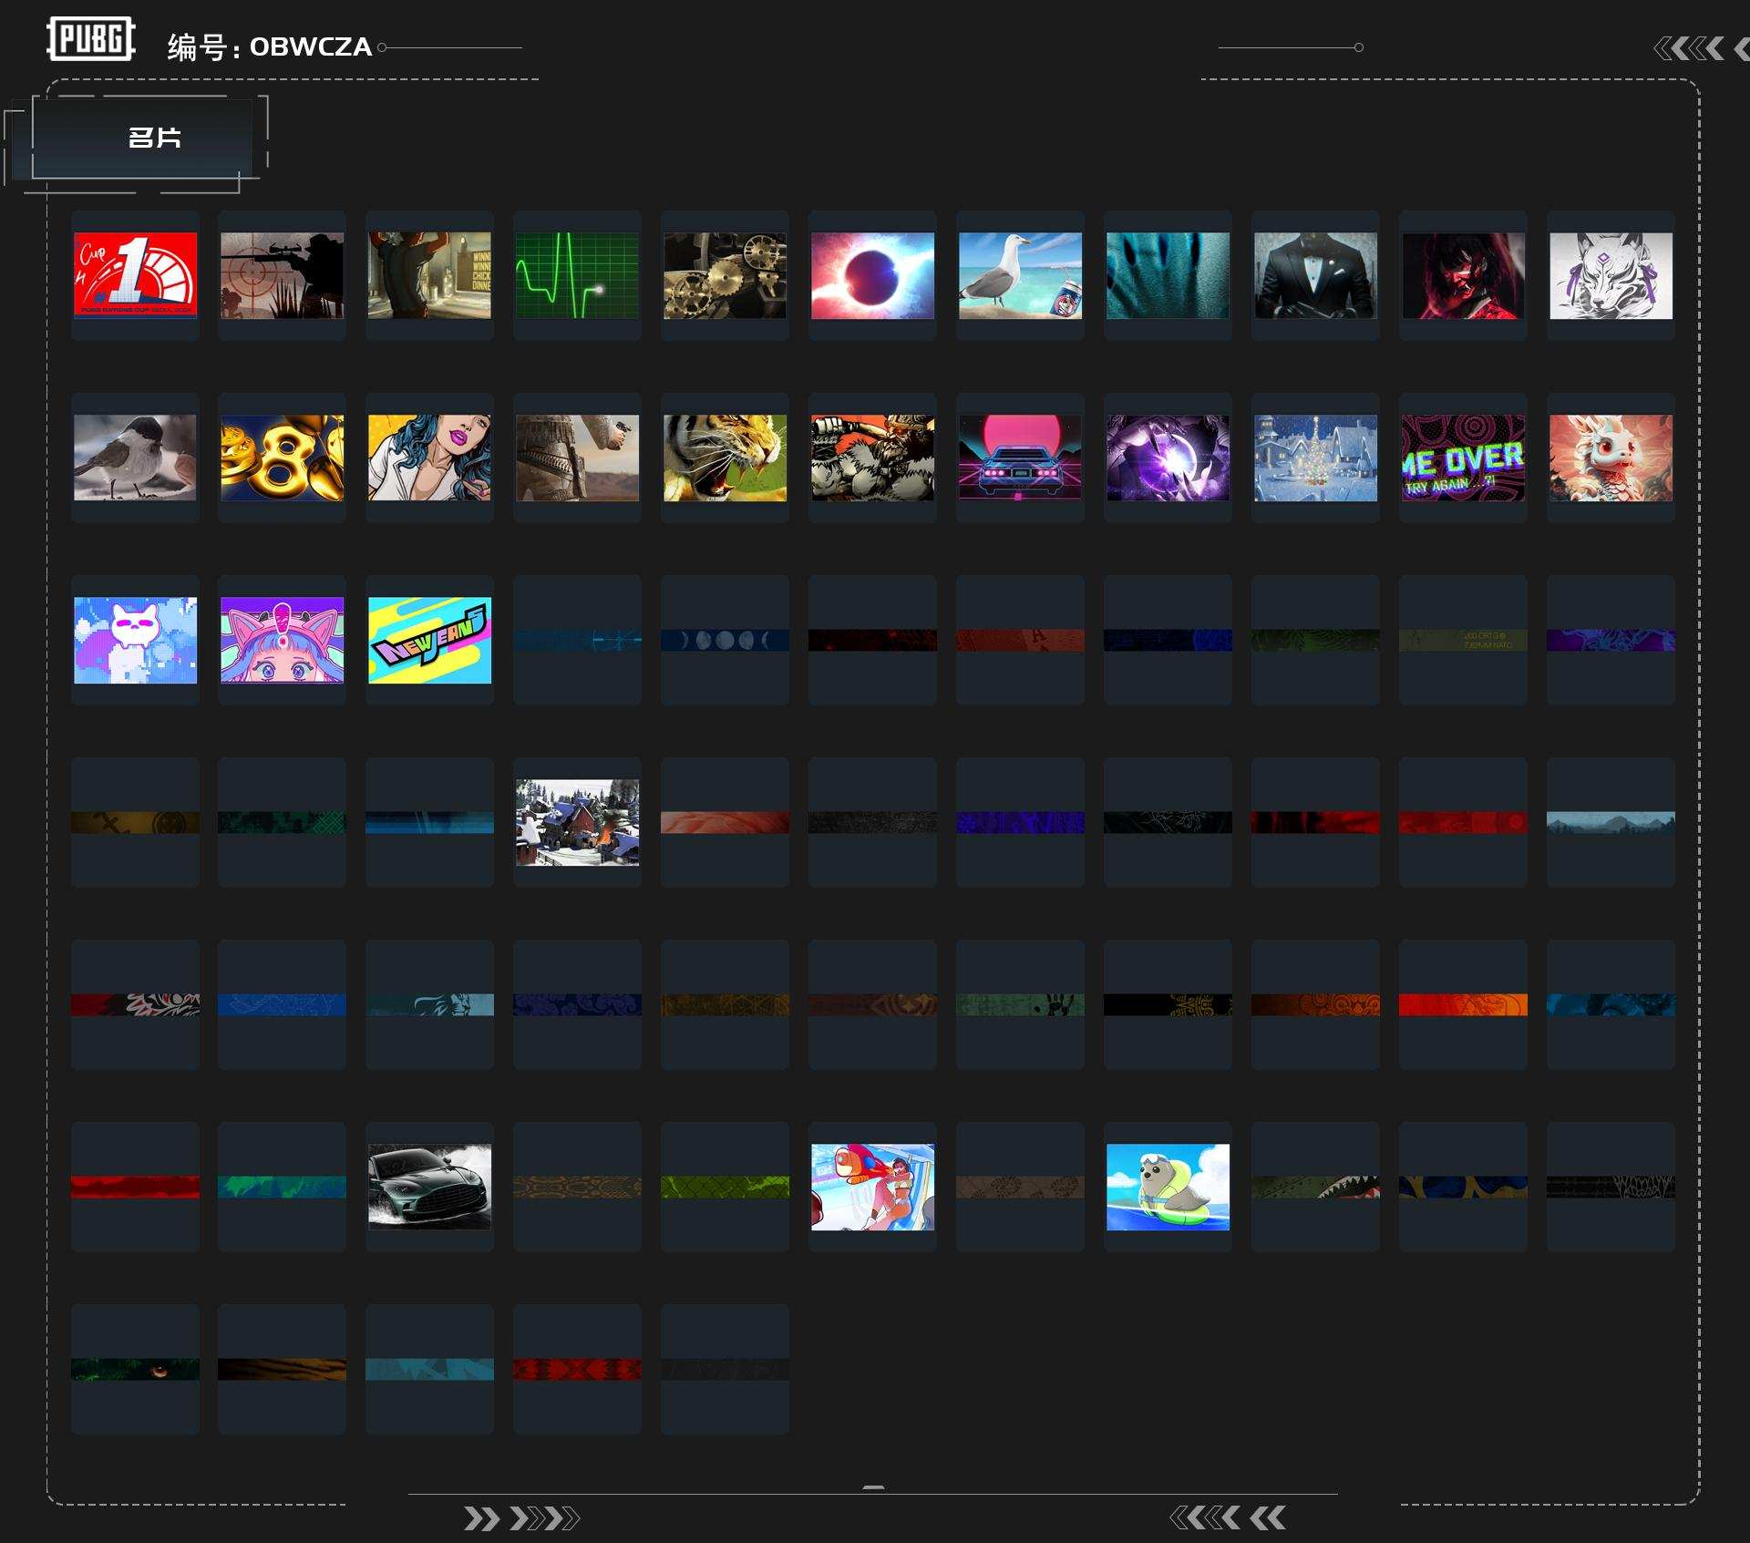Pick the seagull on beach nameplate

click(1020, 275)
